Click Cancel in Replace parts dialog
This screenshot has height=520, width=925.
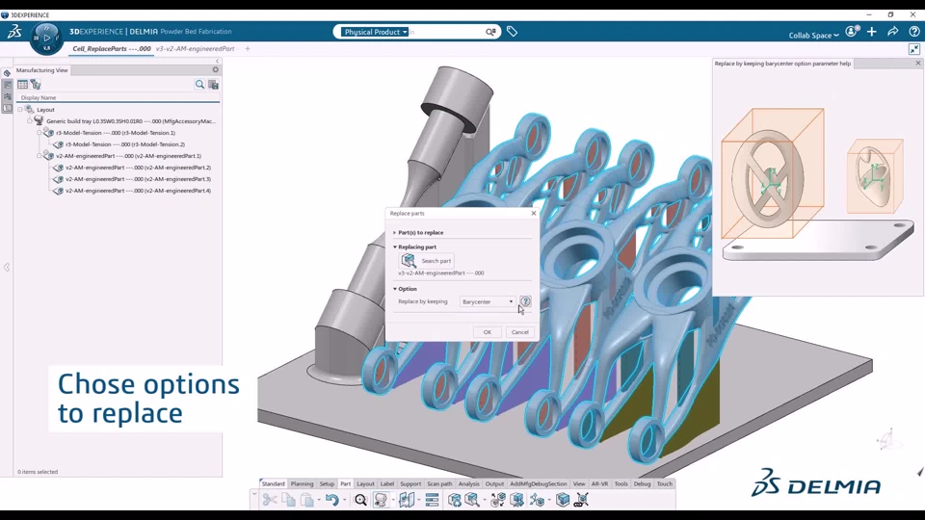coord(519,332)
